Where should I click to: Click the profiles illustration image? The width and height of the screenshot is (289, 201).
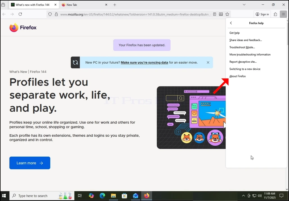(x=191, y=118)
